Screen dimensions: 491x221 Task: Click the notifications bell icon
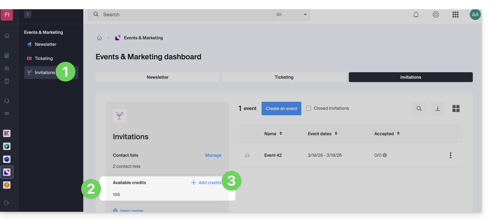point(416,14)
